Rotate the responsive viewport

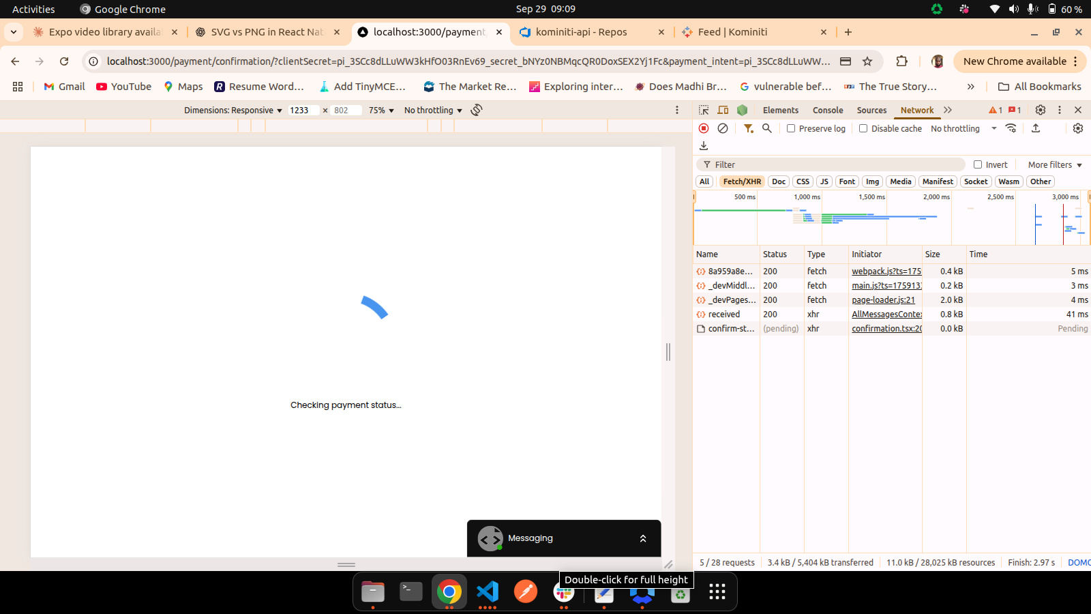click(x=477, y=110)
